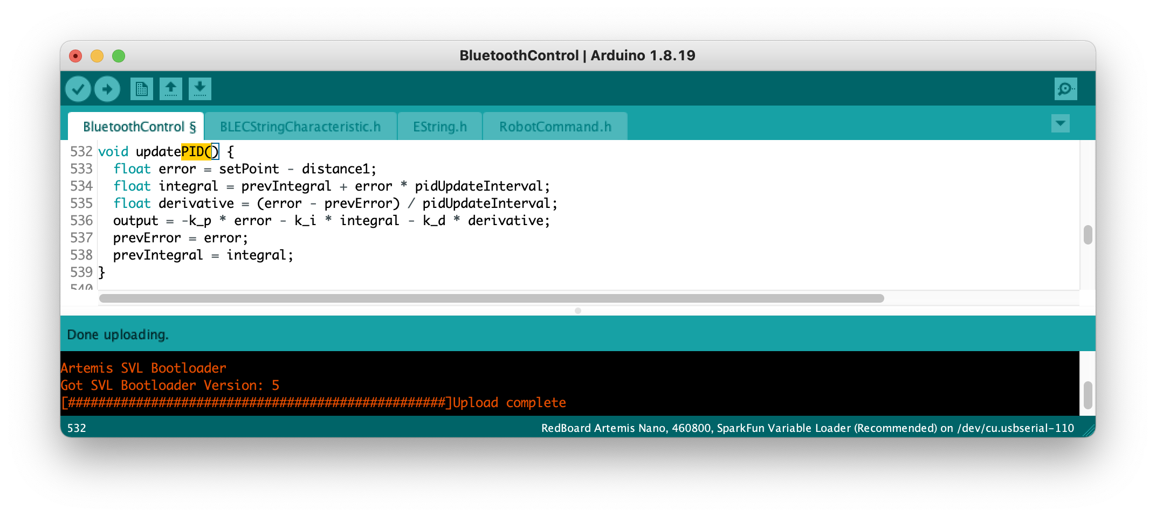Image resolution: width=1156 pixels, height=517 pixels.
Task: Save sketch with the down-arrow icon
Action: point(200,89)
